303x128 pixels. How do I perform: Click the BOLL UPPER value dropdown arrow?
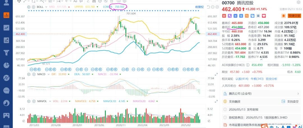97,7
